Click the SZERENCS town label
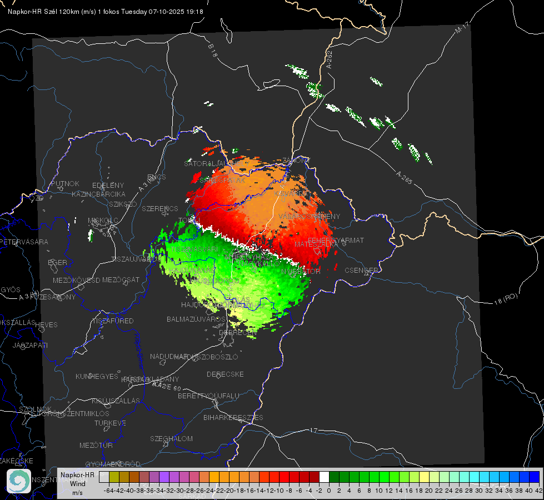The image size is (544, 500). 160,208
